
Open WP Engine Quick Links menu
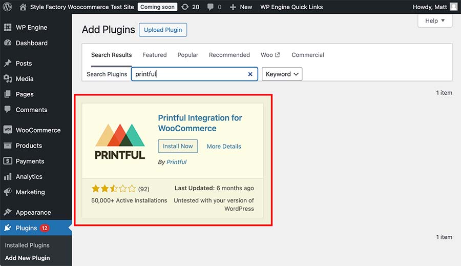click(x=291, y=7)
